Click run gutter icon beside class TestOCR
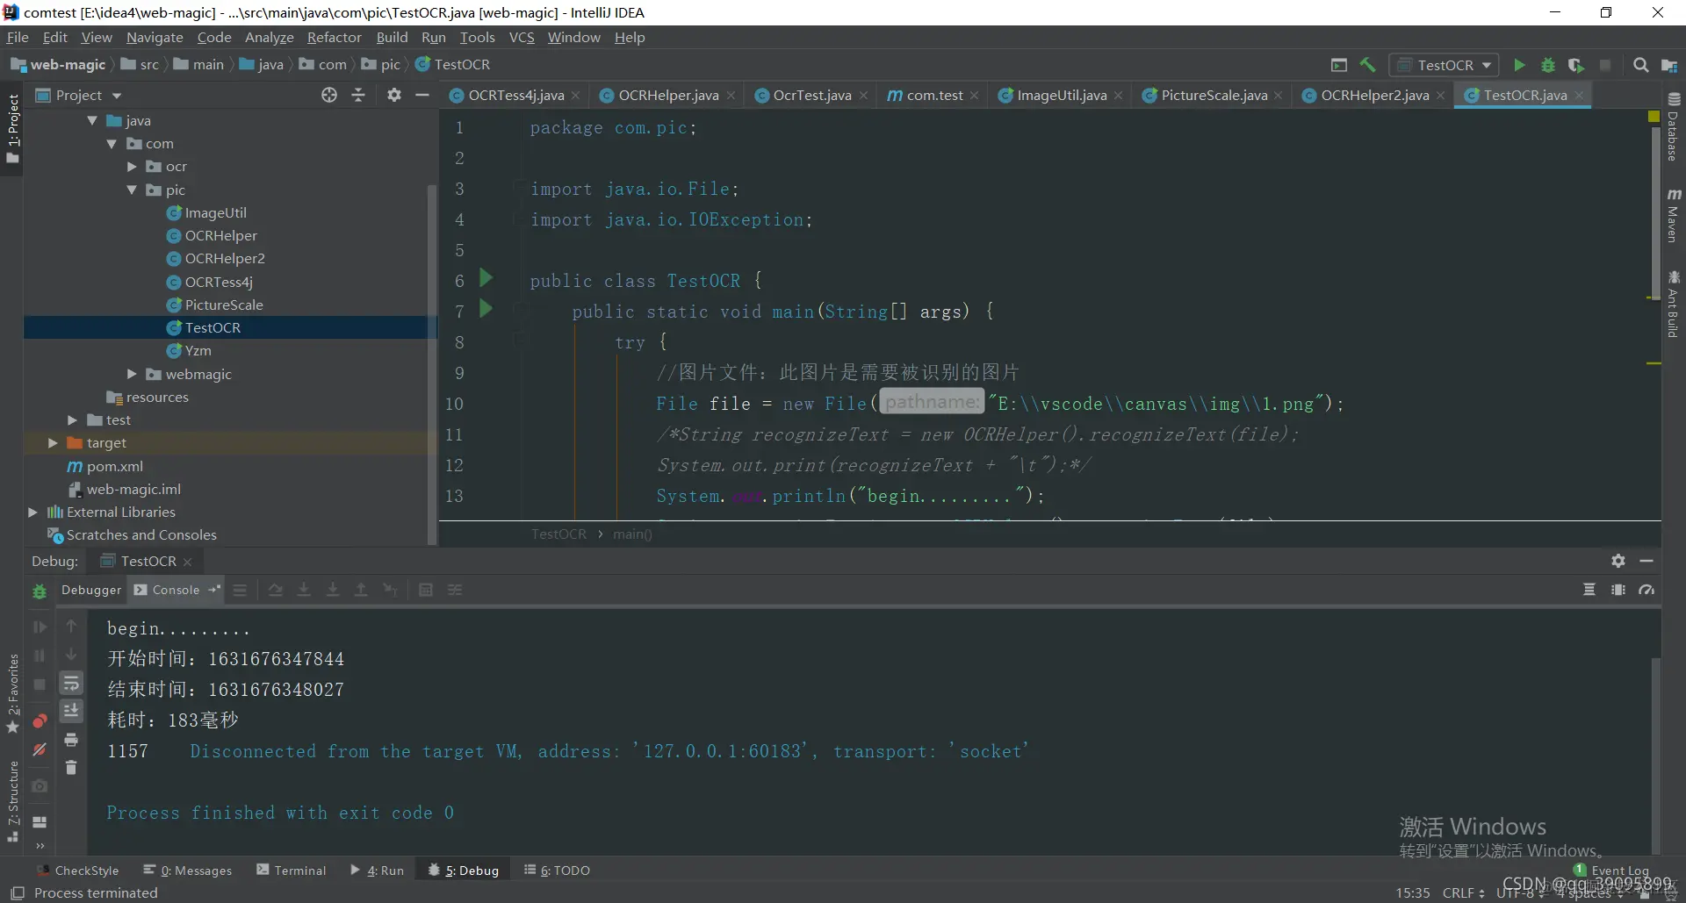1686x903 pixels. [486, 278]
